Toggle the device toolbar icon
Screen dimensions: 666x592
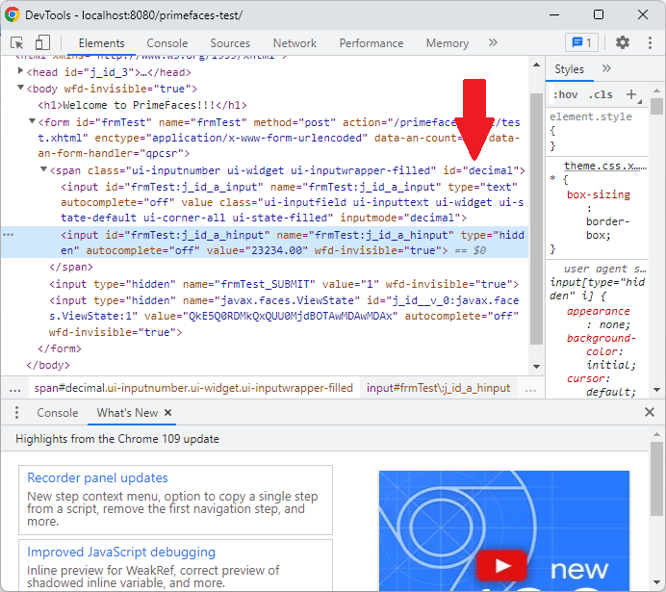[x=42, y=43]
